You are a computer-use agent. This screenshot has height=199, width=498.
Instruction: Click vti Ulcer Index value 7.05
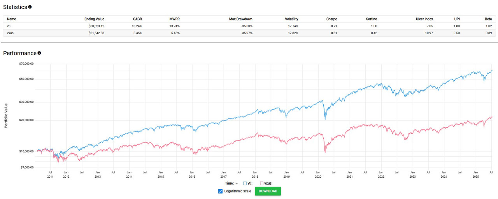pyautogui.click(x=430, y=26)
